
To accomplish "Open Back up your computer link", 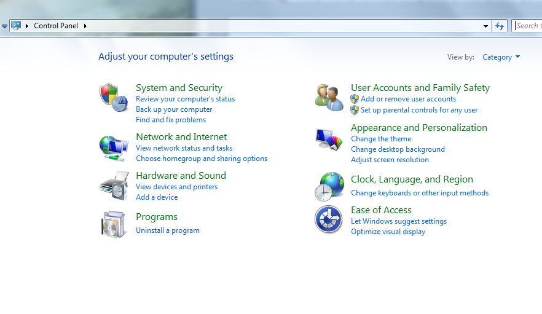I will [x=174, y=109].
